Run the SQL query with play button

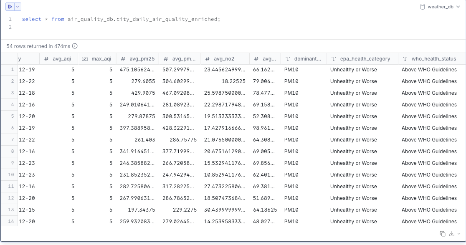pos(10,7)
